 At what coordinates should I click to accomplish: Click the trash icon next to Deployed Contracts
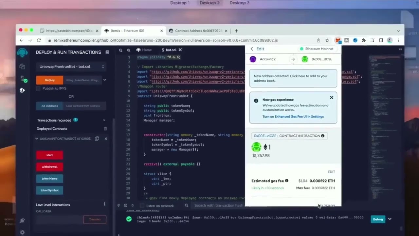pyautogui.click(x=105, y=129)
